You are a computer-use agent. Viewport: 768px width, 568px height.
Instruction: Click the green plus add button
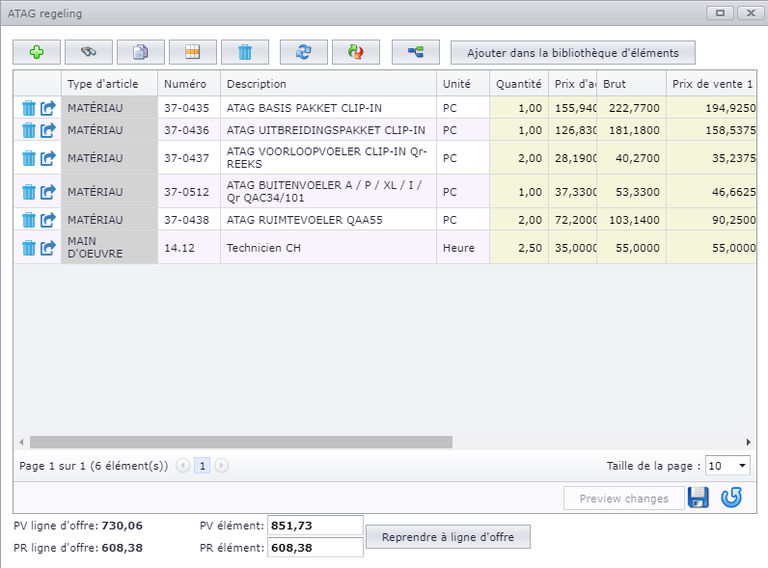tap(37, 52)
